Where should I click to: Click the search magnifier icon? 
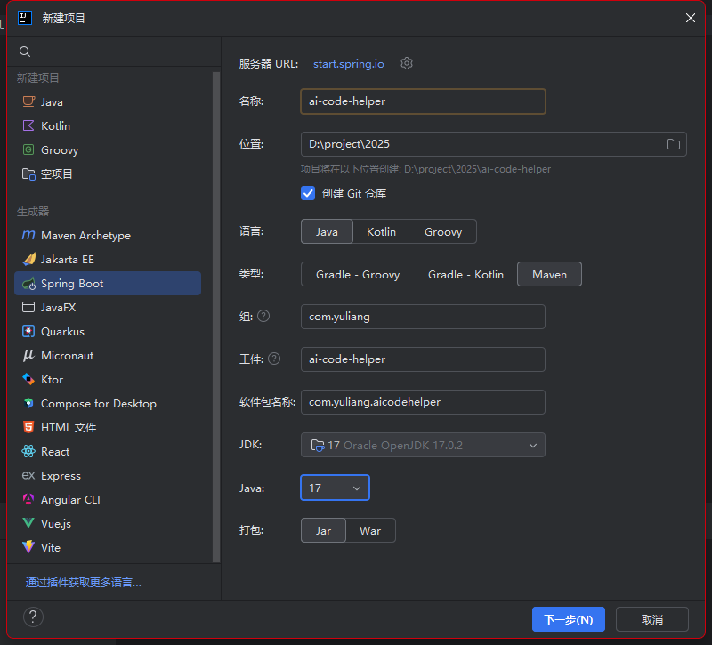tap(25, 52)
